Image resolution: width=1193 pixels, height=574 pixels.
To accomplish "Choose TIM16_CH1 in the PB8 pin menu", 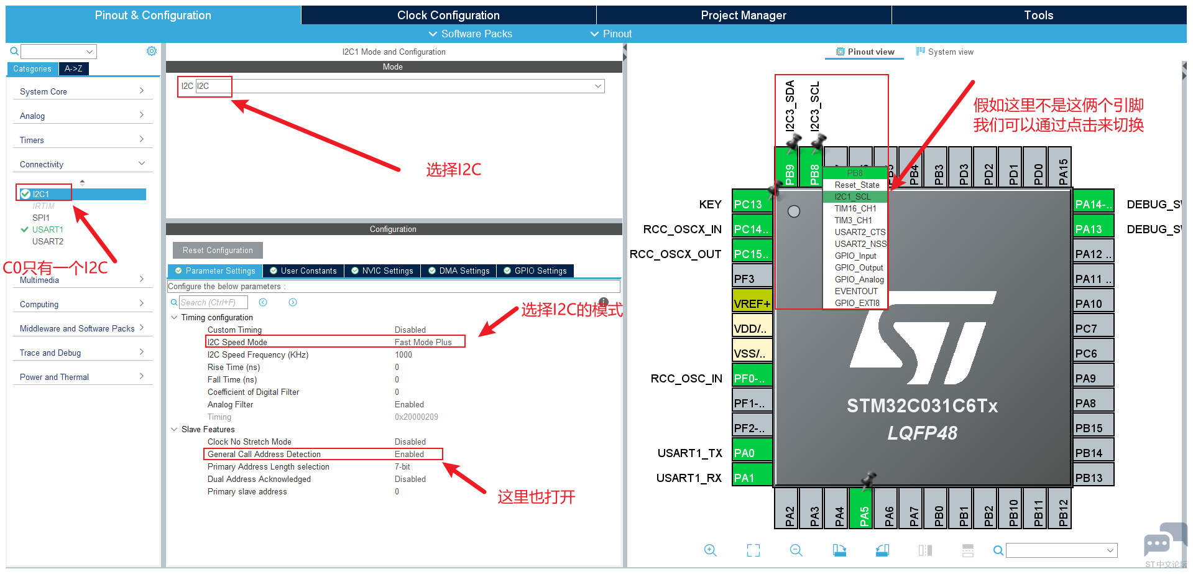I will point(856,208).
